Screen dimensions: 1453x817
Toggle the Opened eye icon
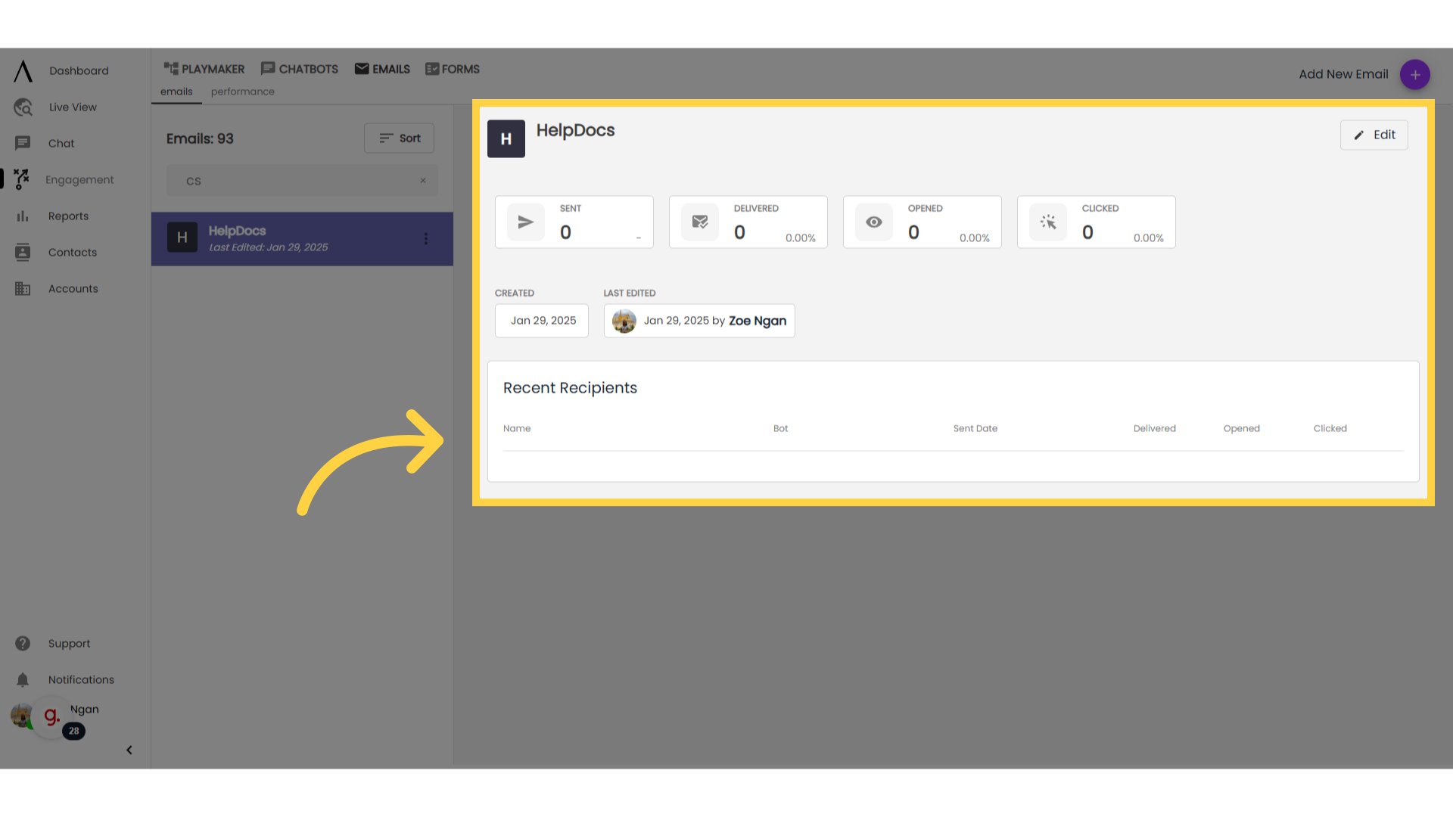coord(874,222)
